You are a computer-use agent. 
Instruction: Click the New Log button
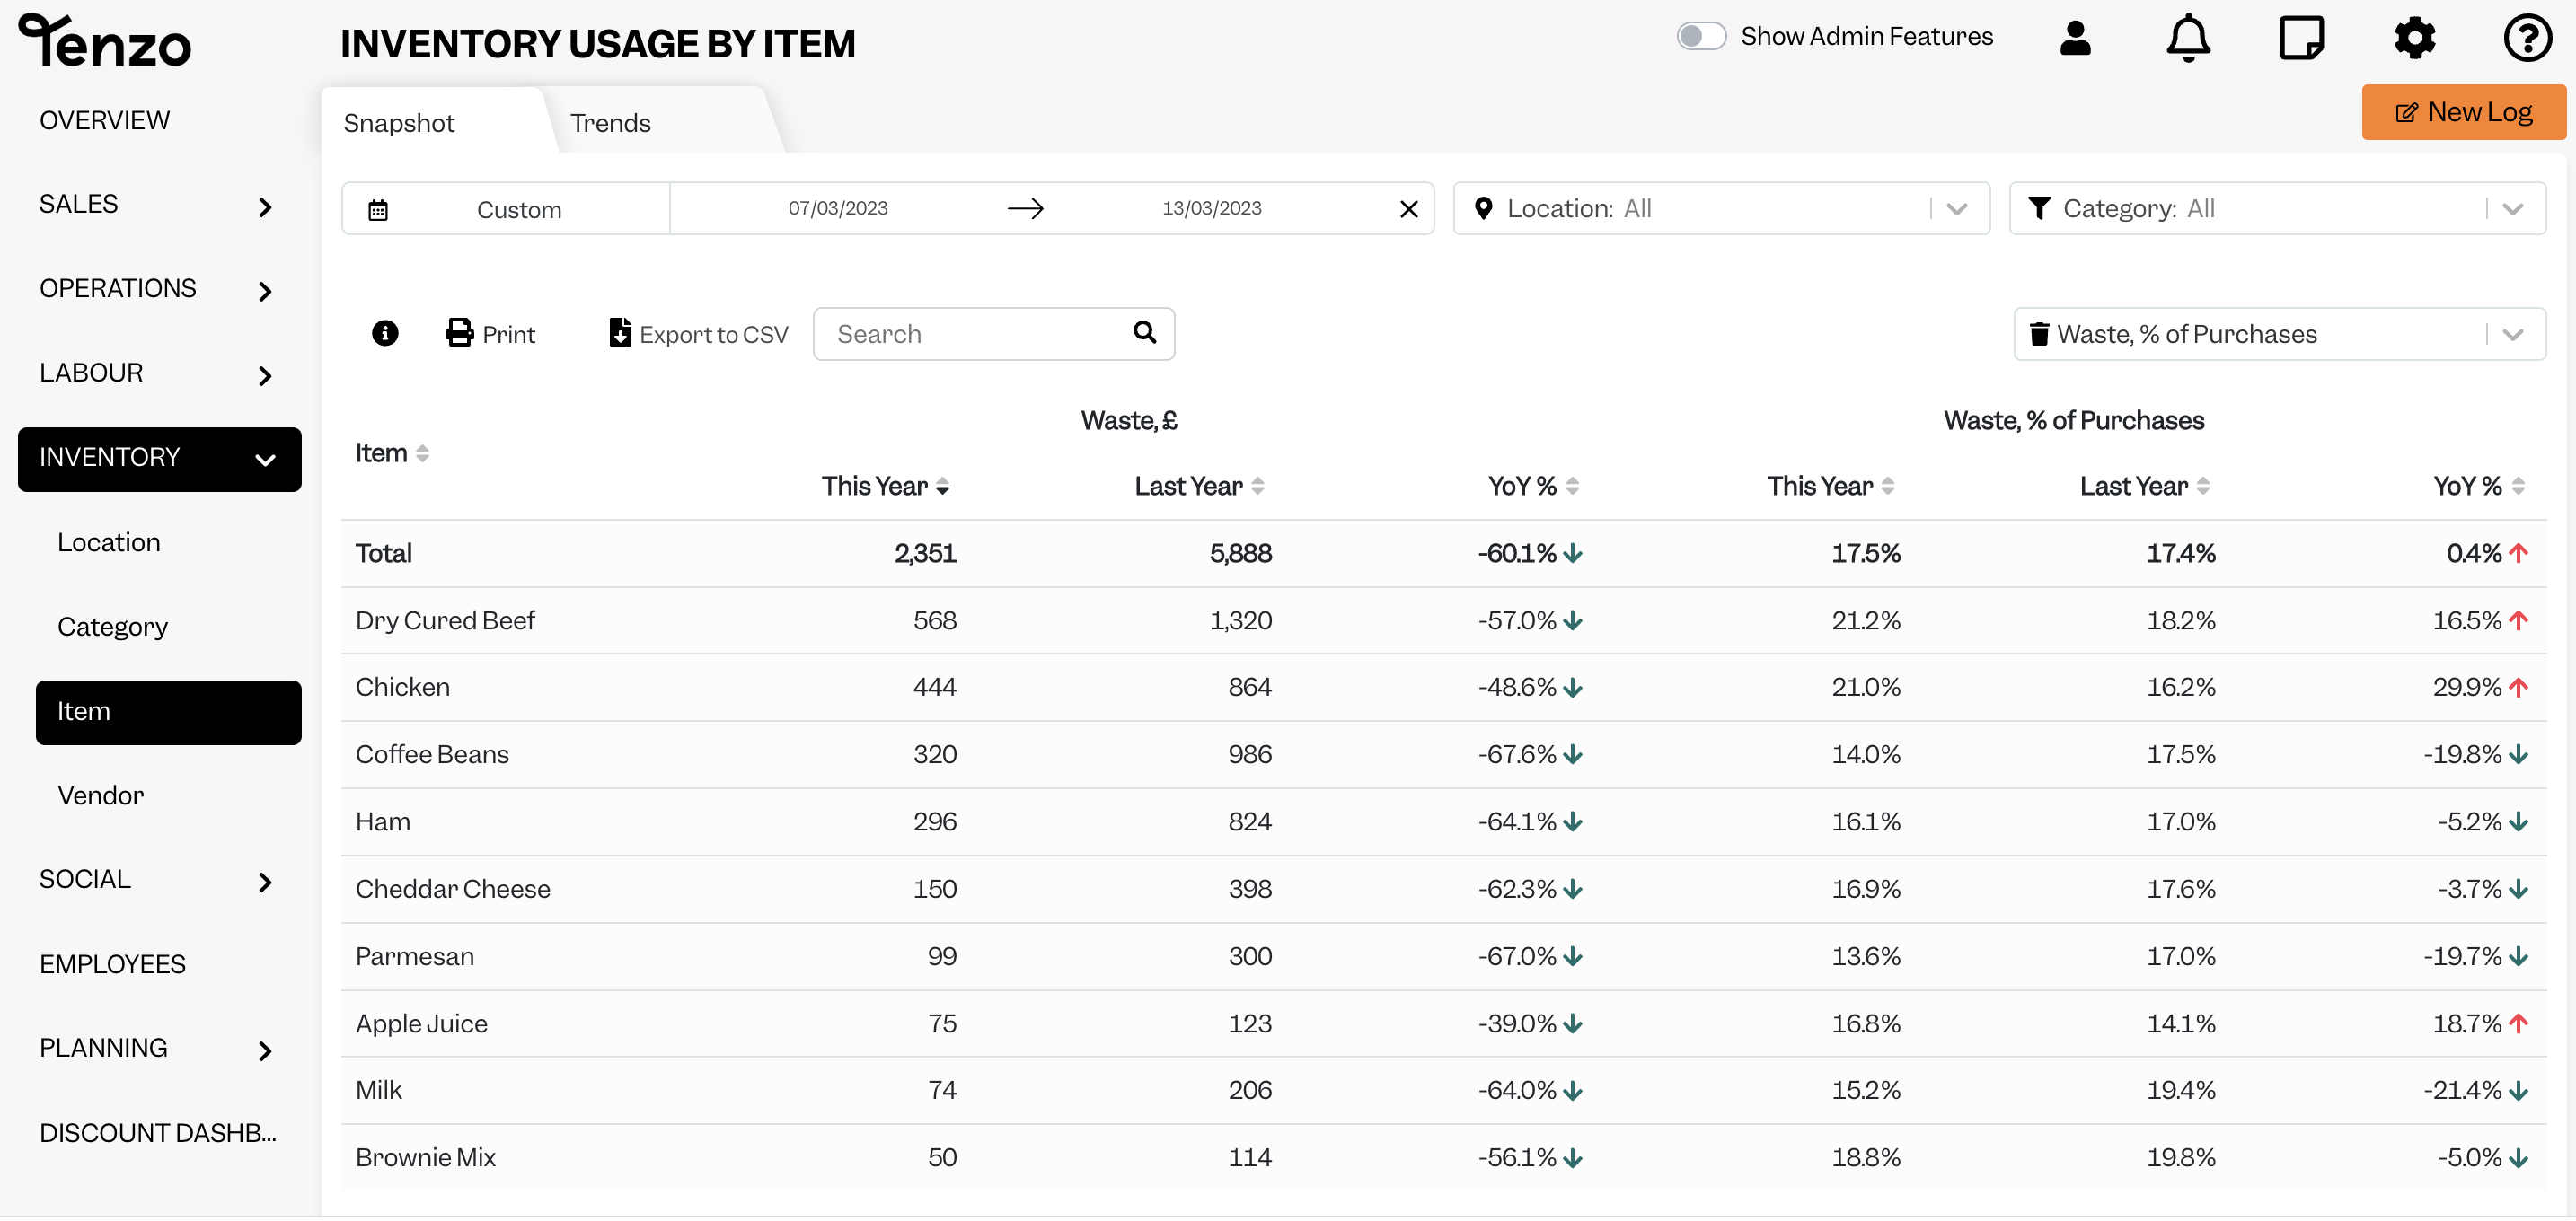click(2463, 112)
